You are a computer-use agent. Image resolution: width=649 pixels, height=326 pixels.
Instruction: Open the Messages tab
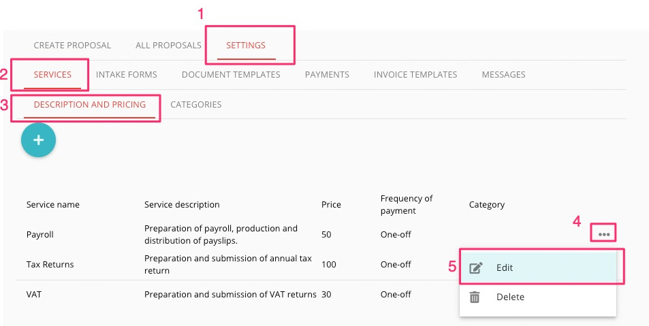pyautogui.click(x=504, y=75)
